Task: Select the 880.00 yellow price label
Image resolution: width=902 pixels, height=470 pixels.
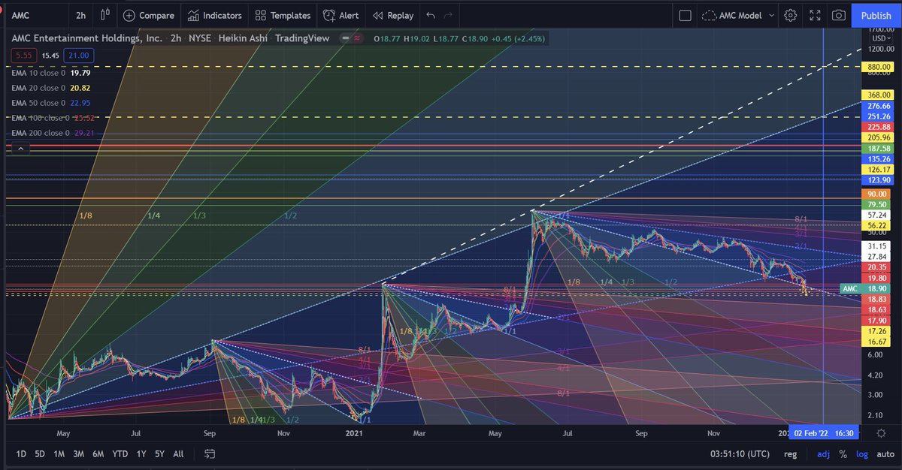Action: [879, 65]
